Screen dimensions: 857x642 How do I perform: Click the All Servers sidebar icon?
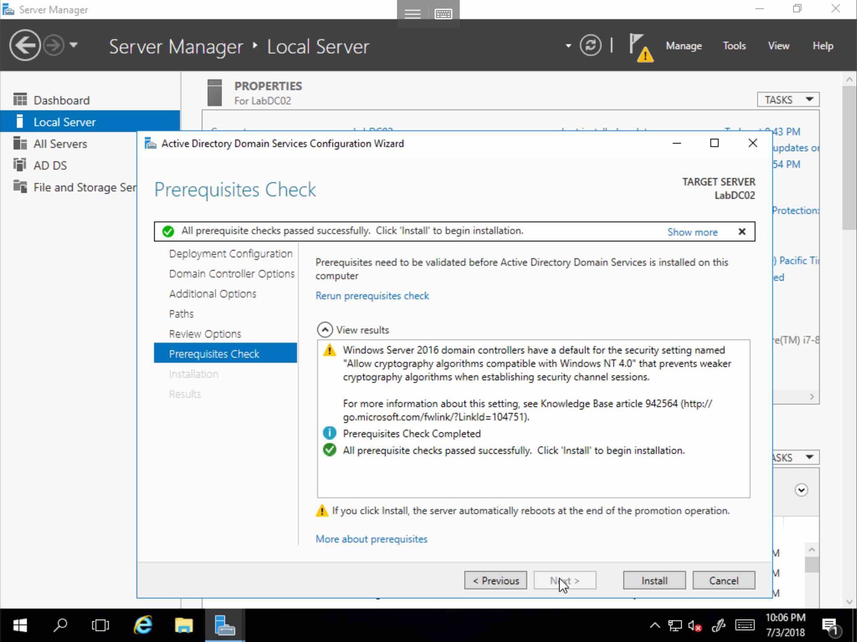(x=20, y=143)
